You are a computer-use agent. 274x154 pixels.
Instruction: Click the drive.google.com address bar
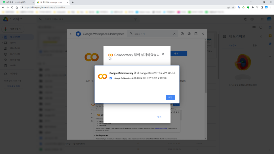122,8
